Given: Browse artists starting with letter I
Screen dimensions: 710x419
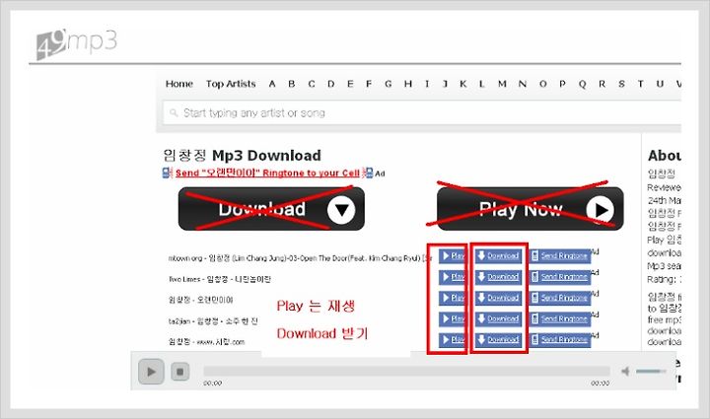Looking at the screenshot, I should [x=427, y=84].
